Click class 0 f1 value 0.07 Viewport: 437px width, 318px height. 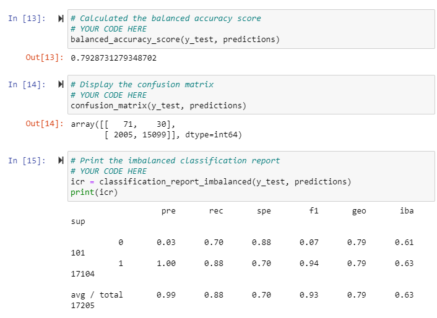point(309,243)
